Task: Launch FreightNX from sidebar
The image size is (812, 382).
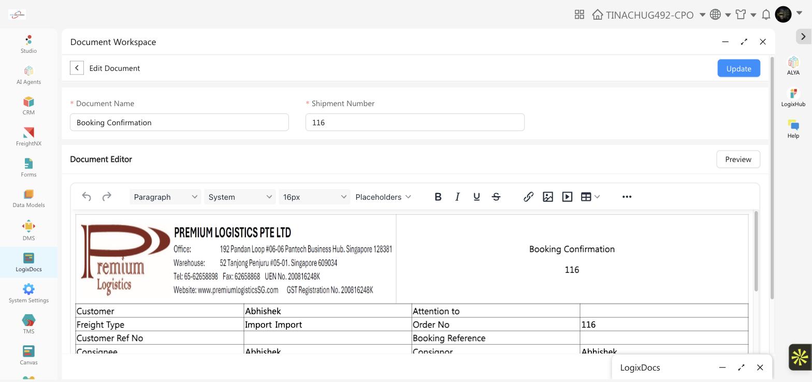Action: pos(28,137)
